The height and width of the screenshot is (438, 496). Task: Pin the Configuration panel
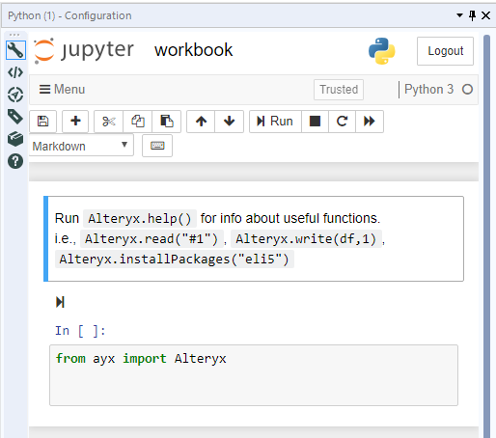pos(472,15)
